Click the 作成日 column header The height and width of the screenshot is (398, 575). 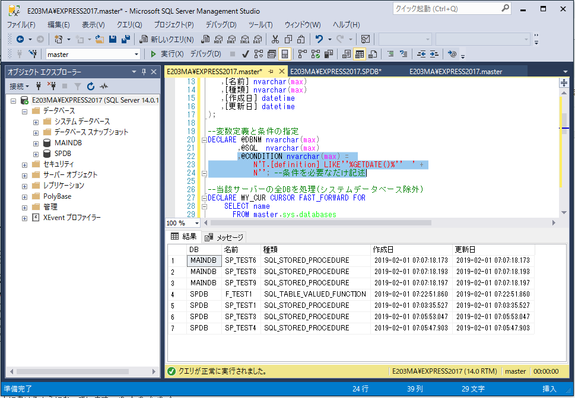click(x=411, y=250)
